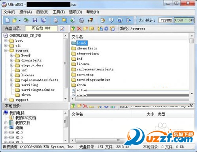
Task: Expand the dlmanifests tree node
Action: 11,60
